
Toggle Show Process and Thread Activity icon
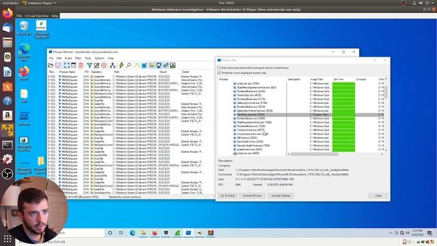(166, 66)
